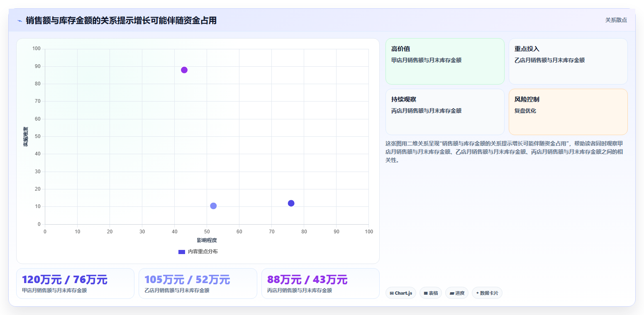
Task: Click the 30 tick on the y-axis
Action: [38, 172]
